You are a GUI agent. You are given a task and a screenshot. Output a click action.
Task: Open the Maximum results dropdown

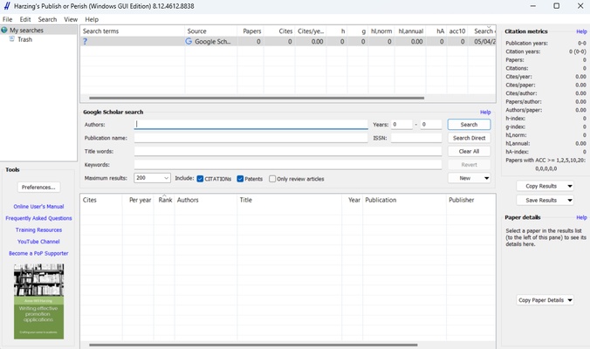(x=152, y=178)
